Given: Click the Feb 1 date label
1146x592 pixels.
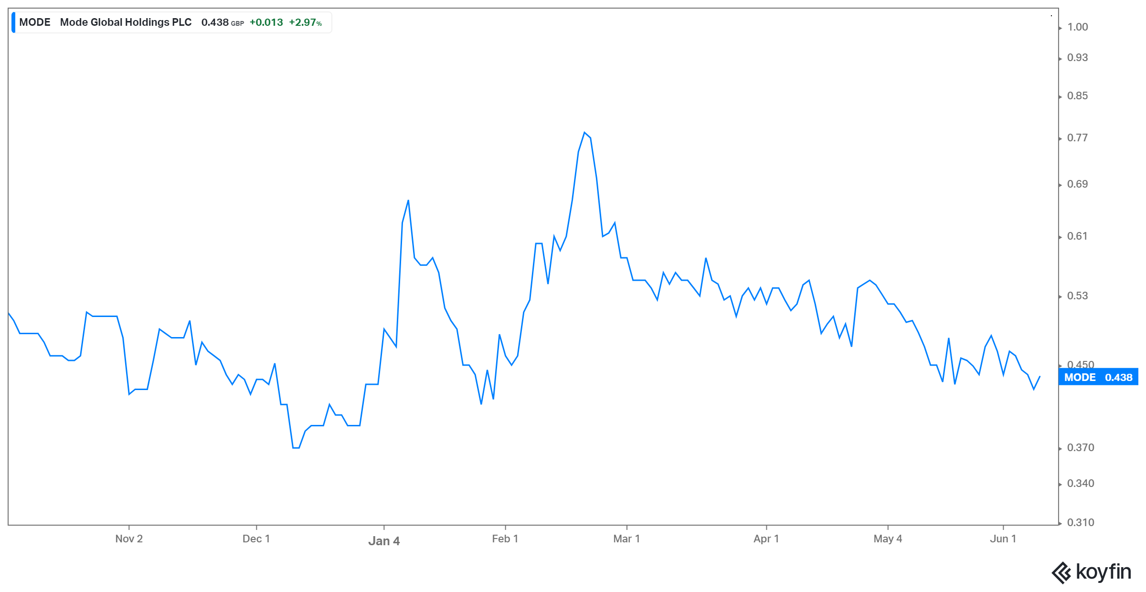Looking at the screenshot, I should tap(505, 539).
